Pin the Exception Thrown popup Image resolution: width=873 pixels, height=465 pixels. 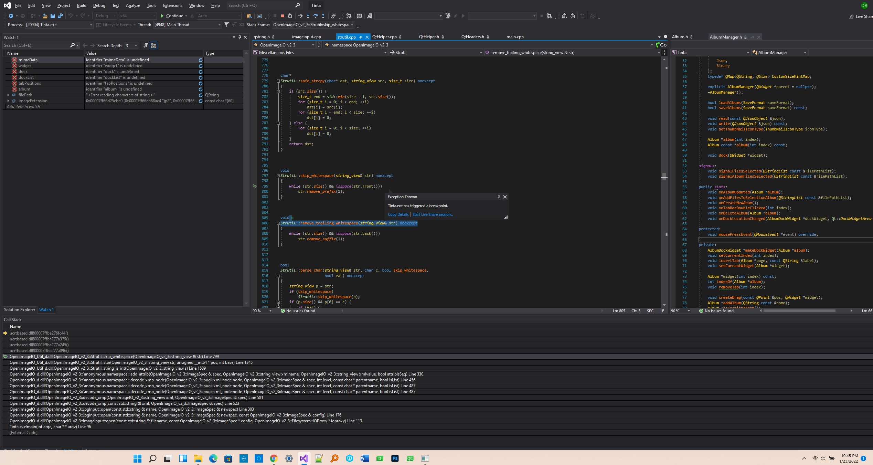pos(498,197)
